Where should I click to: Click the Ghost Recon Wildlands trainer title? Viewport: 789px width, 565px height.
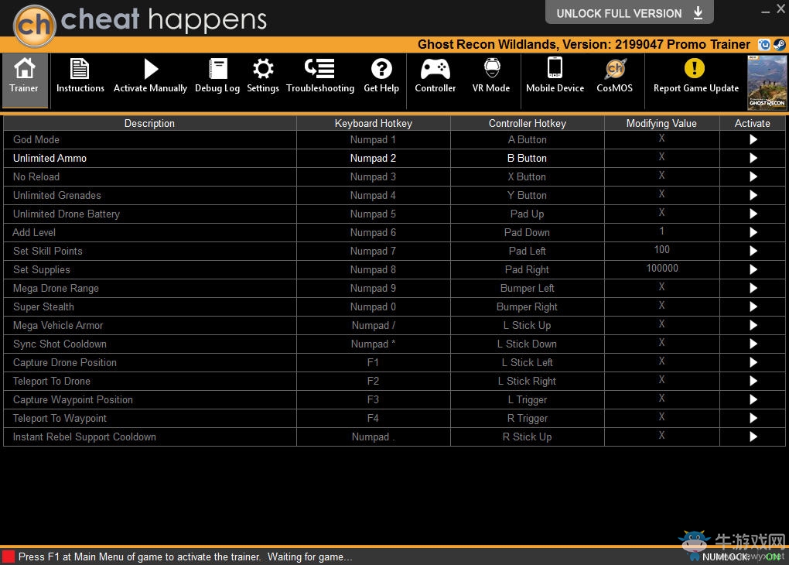tap(584, 45)
